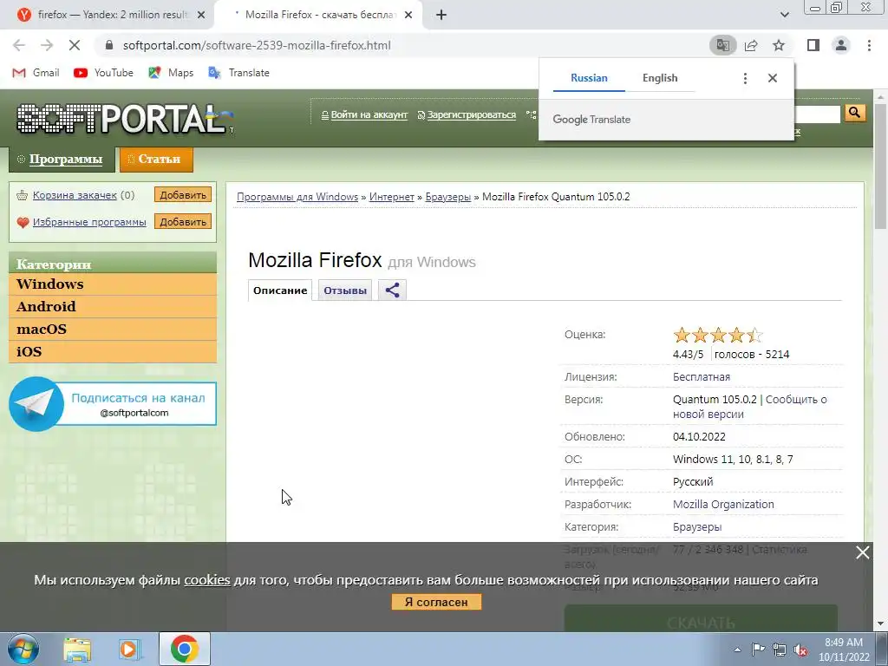The image size is (888, 666).
Task: Open the Translate bookmark
Action: point(238,73)
